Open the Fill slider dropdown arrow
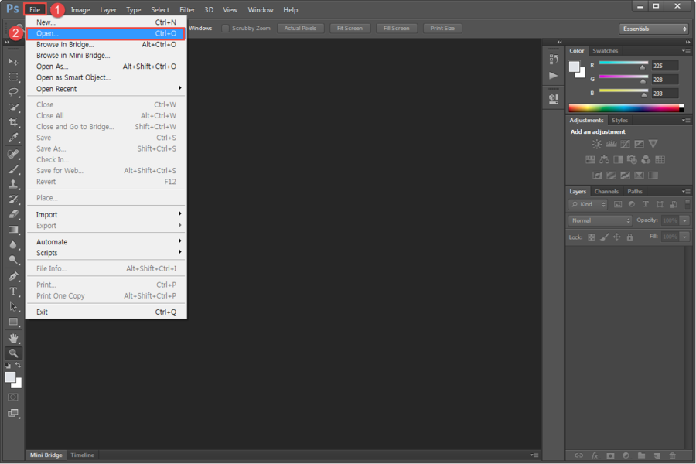696x464 pixels. click(685, 237)
